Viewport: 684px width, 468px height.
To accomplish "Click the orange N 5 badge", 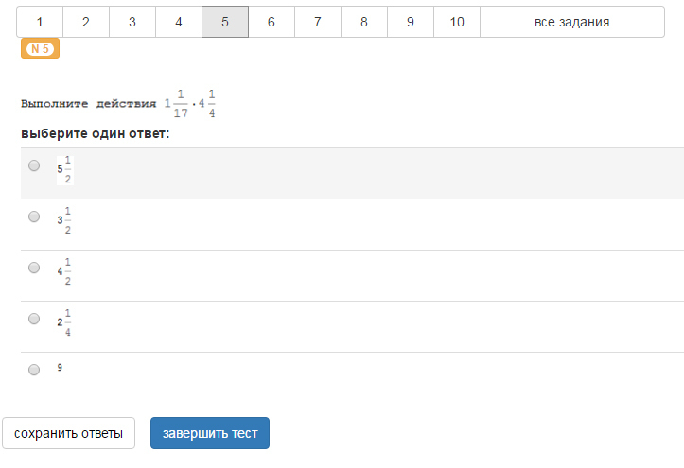I will click(x=40, y=48).
